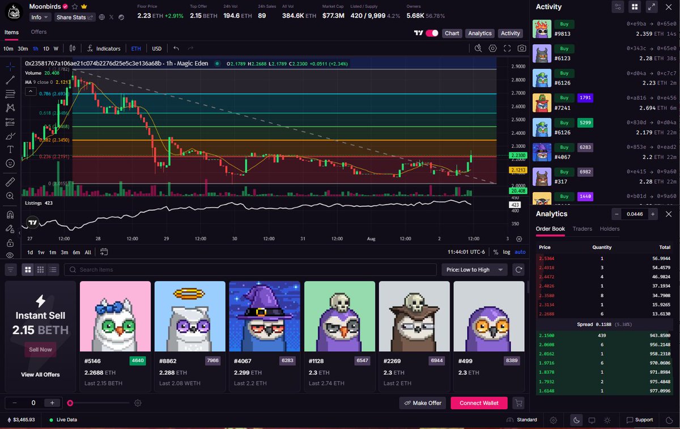
Task: Open the Traders tab in Analytics
Action: click(x=582, y=229)
